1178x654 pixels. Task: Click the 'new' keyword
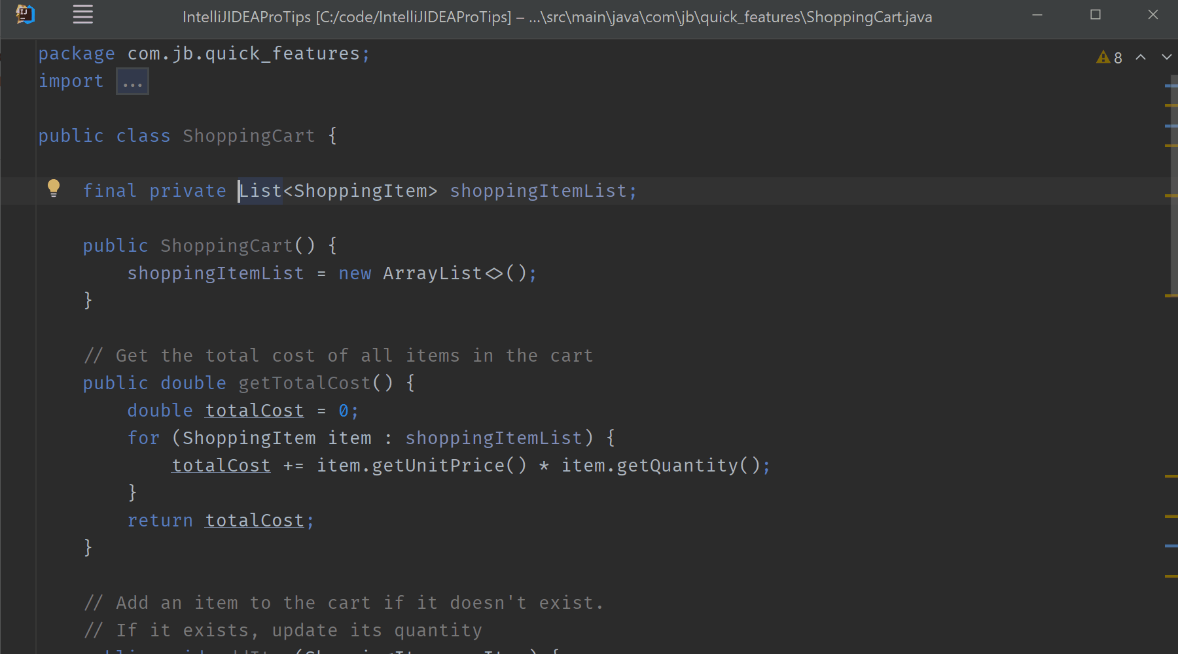coord(355,273)
